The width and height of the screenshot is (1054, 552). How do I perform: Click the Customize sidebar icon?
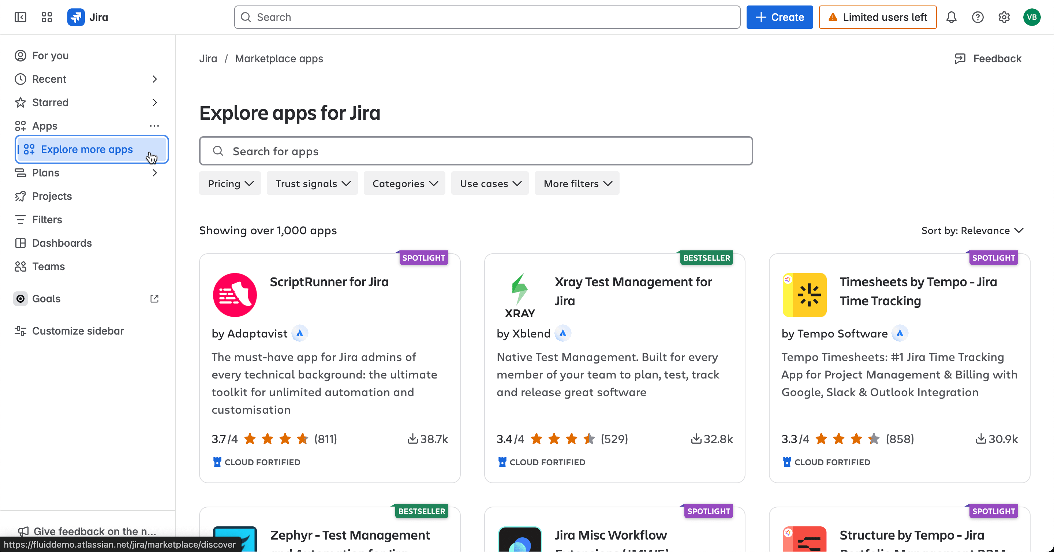click(20, 331)
